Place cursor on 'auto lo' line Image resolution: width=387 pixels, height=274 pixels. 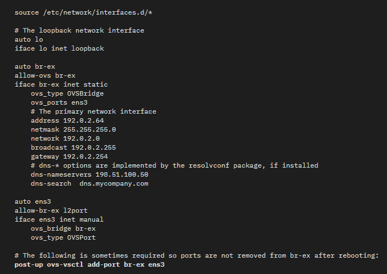29,39
